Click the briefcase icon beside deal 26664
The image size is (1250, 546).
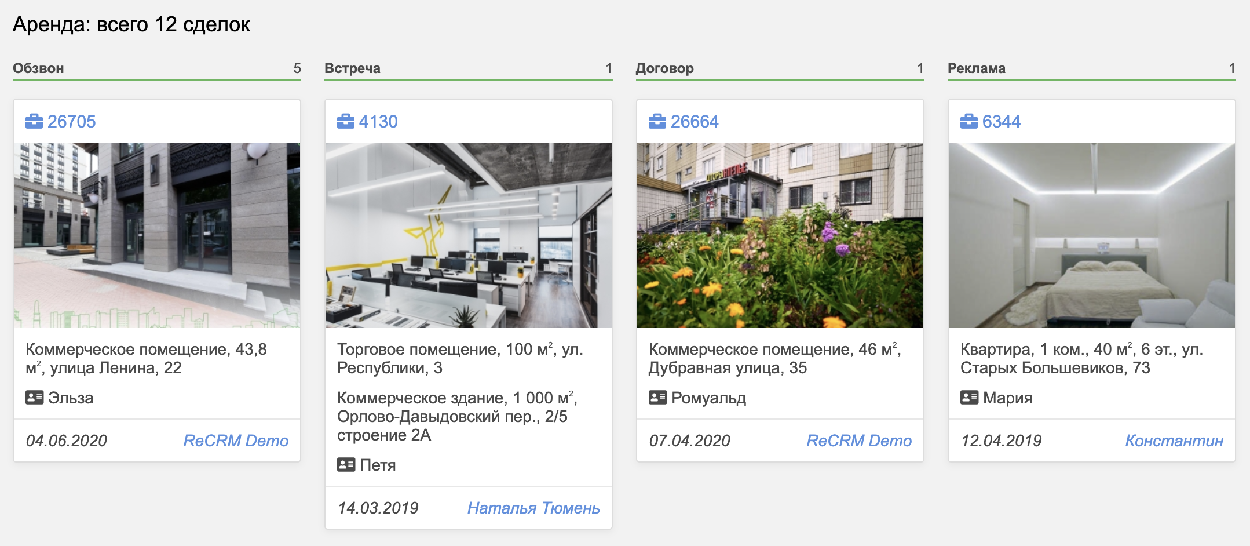point(657,121)
